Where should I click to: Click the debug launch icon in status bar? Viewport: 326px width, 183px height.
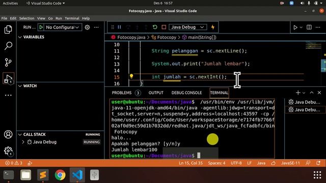tap(30, 163)
